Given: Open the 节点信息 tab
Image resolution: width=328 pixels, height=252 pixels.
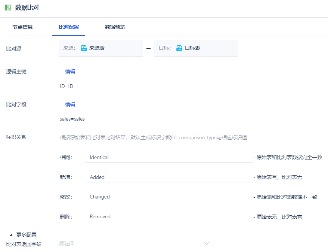Looking at the screenshot, I should point(22,27).
